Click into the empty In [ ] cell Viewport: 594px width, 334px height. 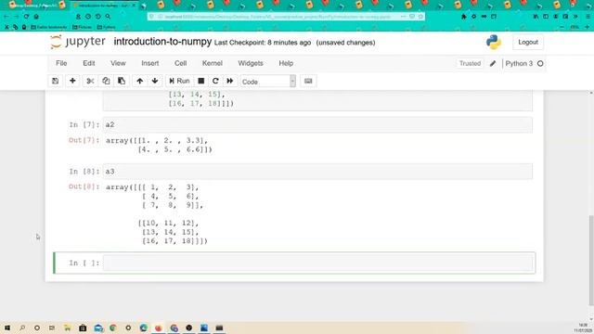[x=317, y=263]
